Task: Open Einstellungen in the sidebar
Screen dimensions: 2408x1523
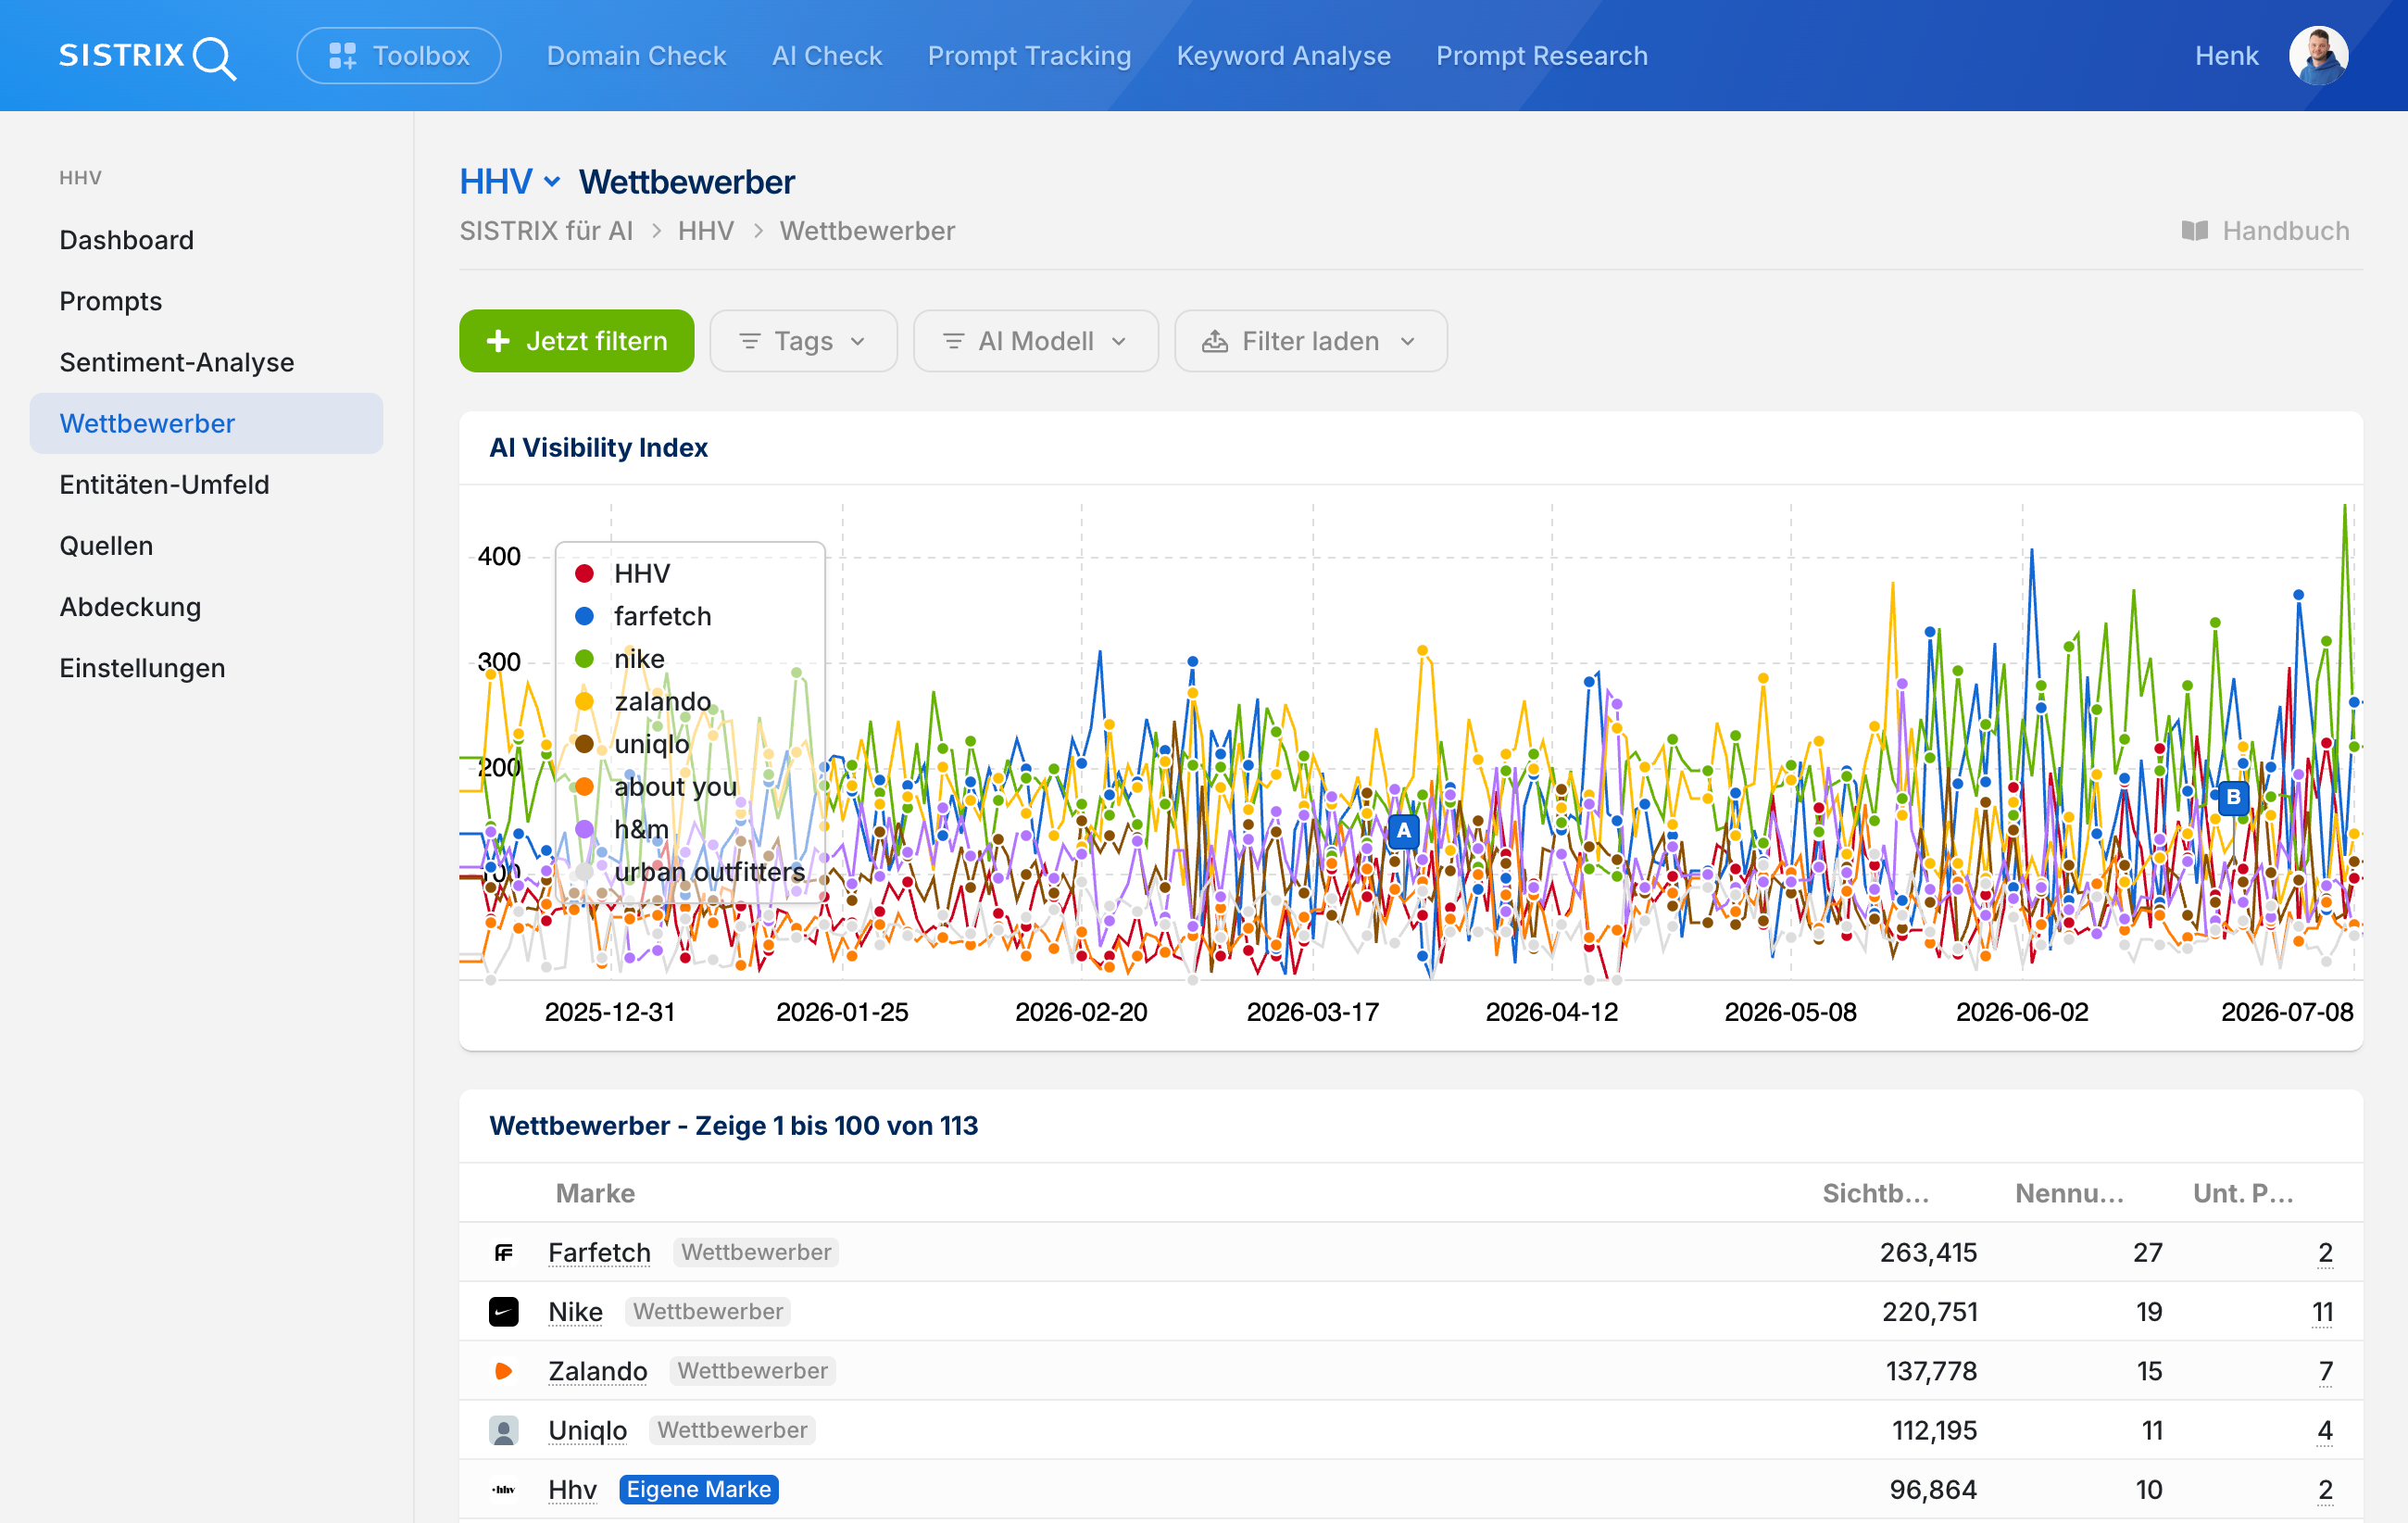Action: coord(142,667)
